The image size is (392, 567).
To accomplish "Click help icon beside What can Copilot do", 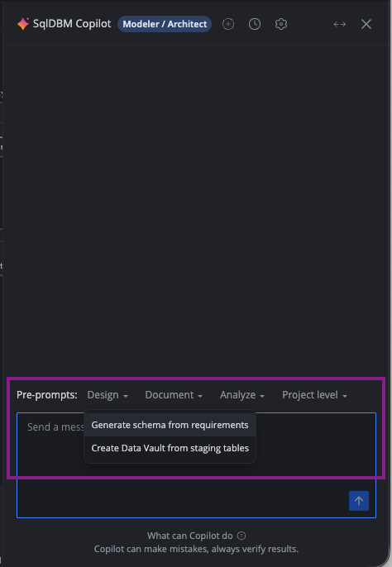I will pyautogui.click(x=241, y=536).
